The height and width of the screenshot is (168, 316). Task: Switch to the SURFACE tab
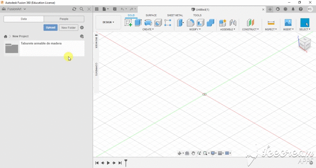pos(151,15)
